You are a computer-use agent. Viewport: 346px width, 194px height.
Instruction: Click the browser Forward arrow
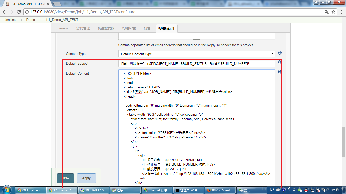tap(12, 12)
